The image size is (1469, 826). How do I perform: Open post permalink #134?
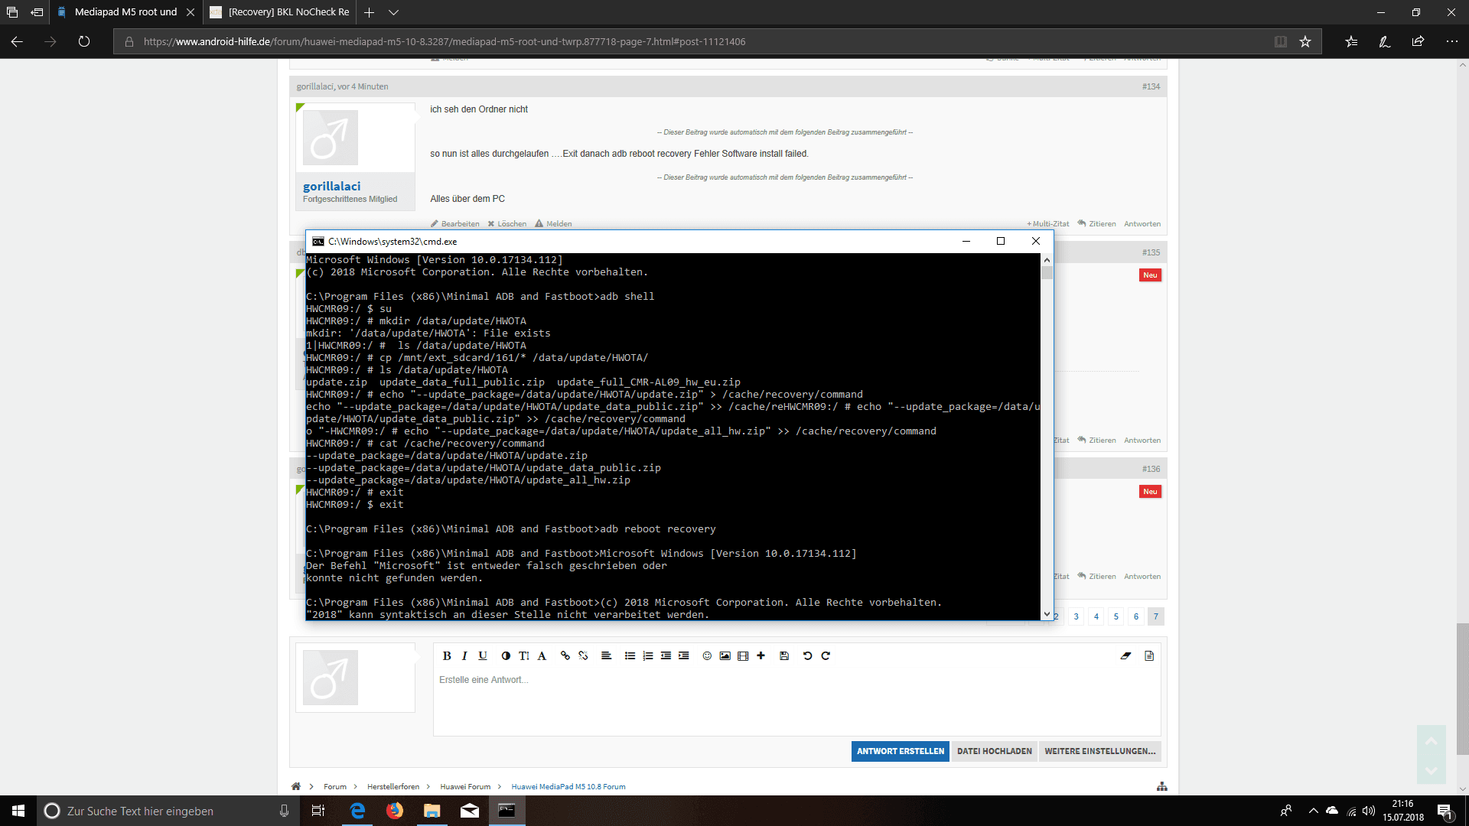(1151, 86)
